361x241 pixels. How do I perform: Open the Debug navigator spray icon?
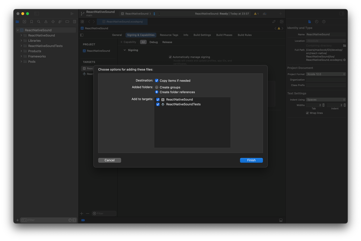pyautogui.click(x=60, y=22)
